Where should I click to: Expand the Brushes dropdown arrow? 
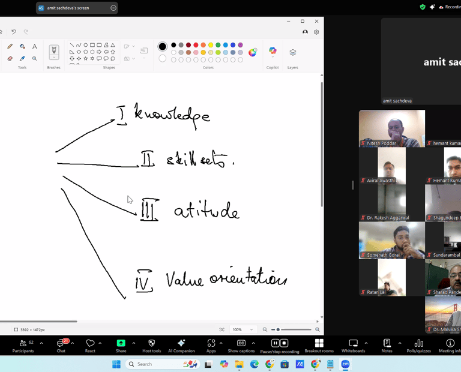(x=54, y=57)
